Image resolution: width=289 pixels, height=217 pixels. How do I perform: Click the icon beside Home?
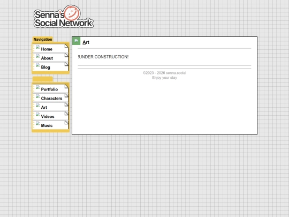tap(38, 47)
